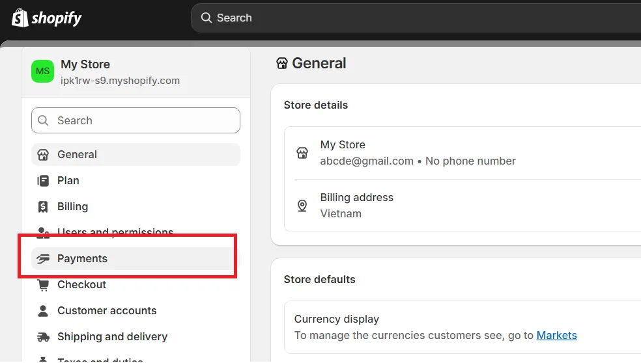Viewport: 641px width, 363px height.
Task: Focus the settings sidebar Search box
Action: point(135,120)
